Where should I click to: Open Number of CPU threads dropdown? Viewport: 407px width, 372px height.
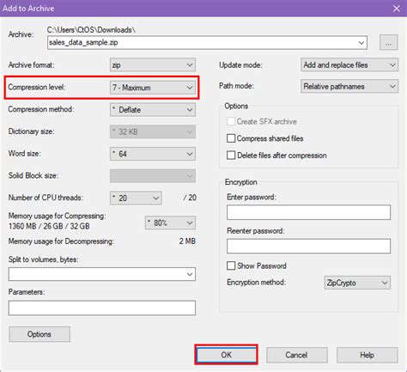coord(136,198)
